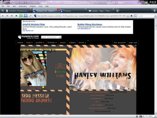Click the Google search input field
Screen dimensions: 157x118
click(x=146, y=16)
